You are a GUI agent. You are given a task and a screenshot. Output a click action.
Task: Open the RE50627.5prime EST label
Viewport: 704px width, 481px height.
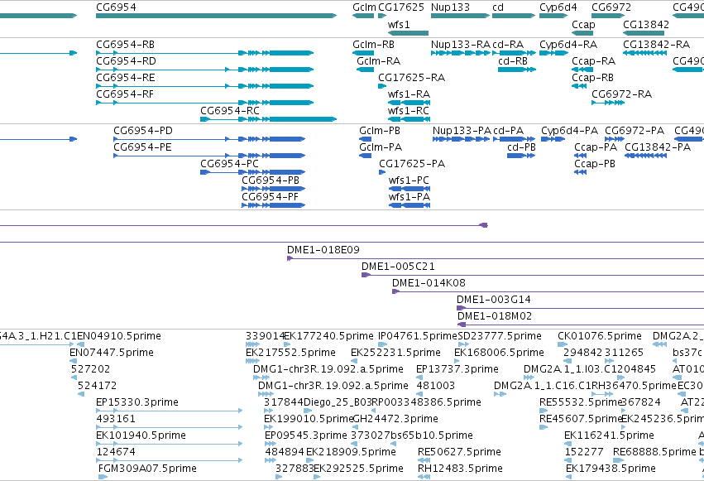pos(459,452)
